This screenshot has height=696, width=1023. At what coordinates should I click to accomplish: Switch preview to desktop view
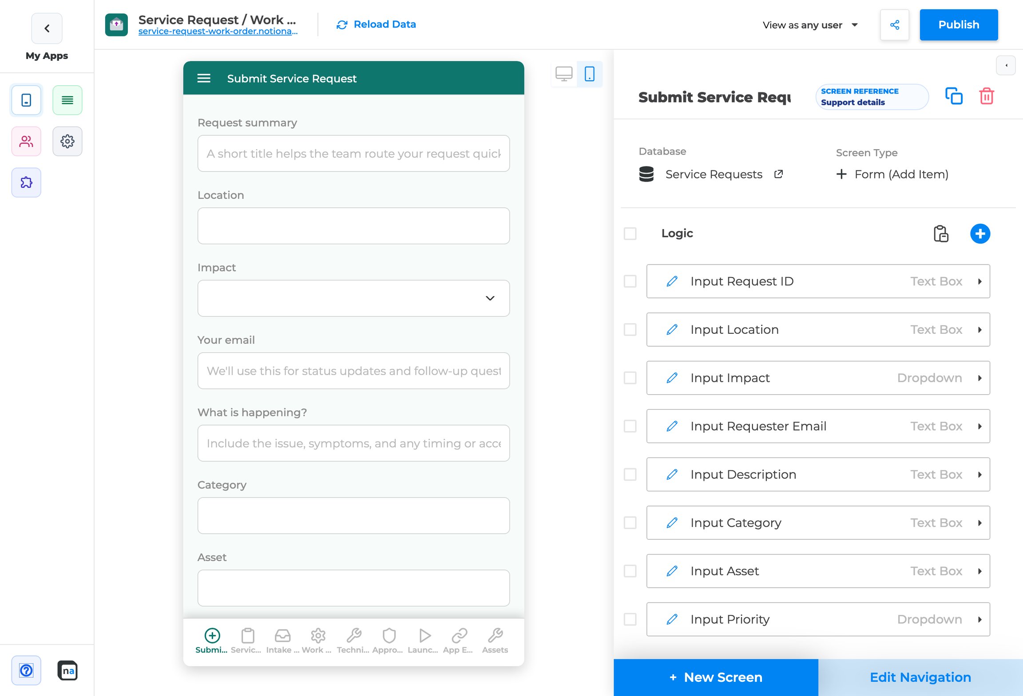click(564, 74)
